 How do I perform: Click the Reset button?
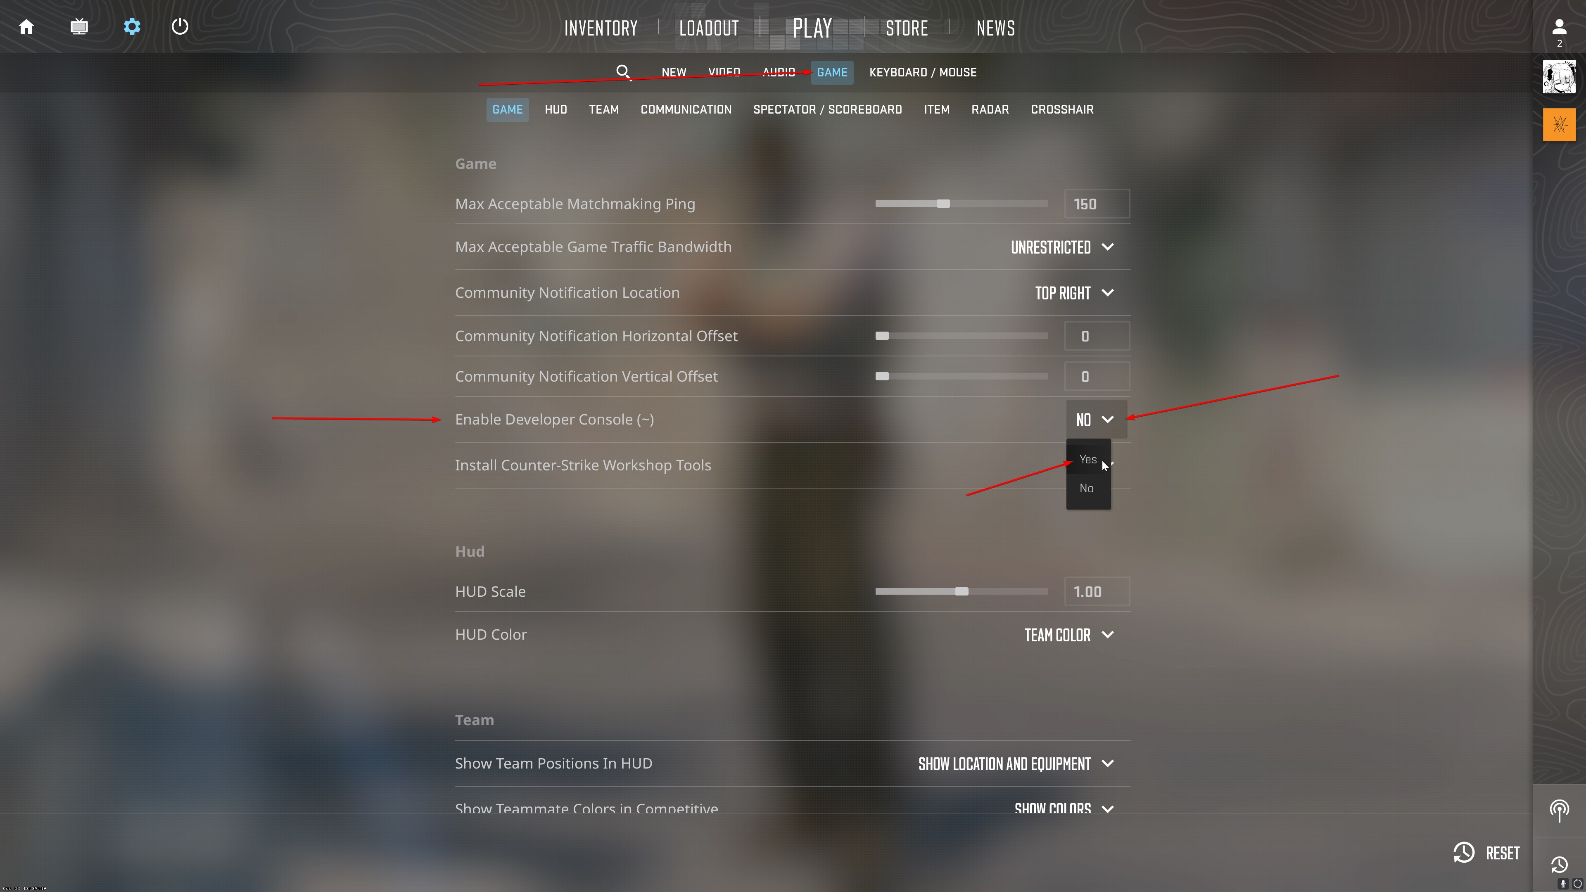click(x=1486, y=853)
